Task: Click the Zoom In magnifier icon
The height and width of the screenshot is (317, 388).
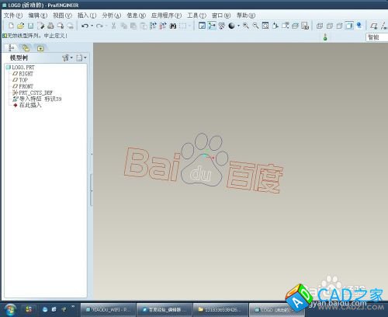Action: click(246, 26)
